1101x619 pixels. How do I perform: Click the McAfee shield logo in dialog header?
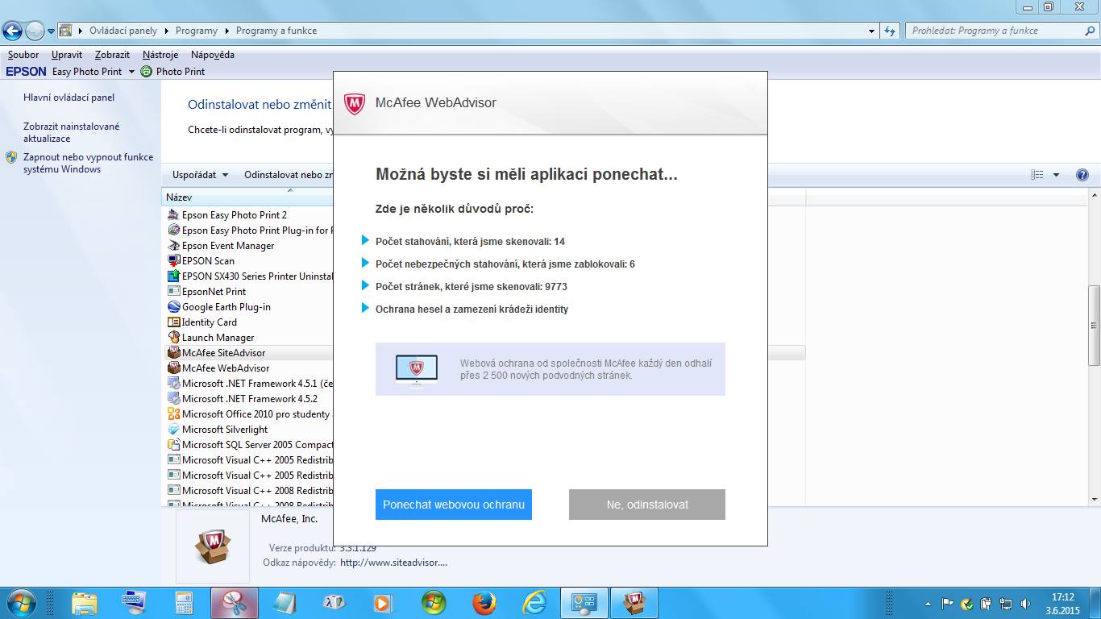coord(355,103)
